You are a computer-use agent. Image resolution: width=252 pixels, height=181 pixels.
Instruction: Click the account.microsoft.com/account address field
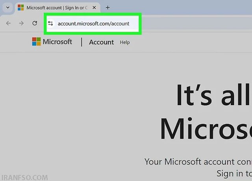(93, 24)
